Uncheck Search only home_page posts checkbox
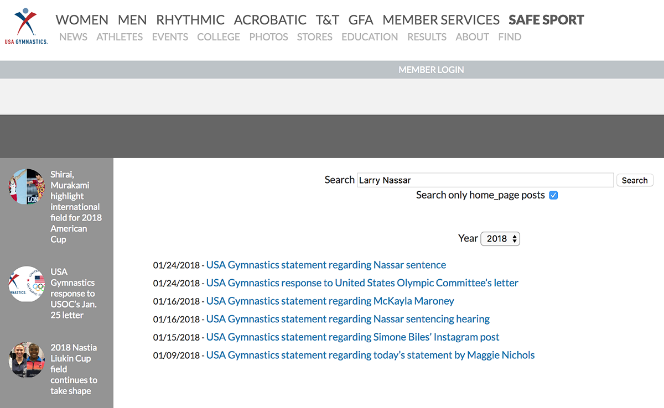This screenshot has width=664, height=408. tap(553, 195)
